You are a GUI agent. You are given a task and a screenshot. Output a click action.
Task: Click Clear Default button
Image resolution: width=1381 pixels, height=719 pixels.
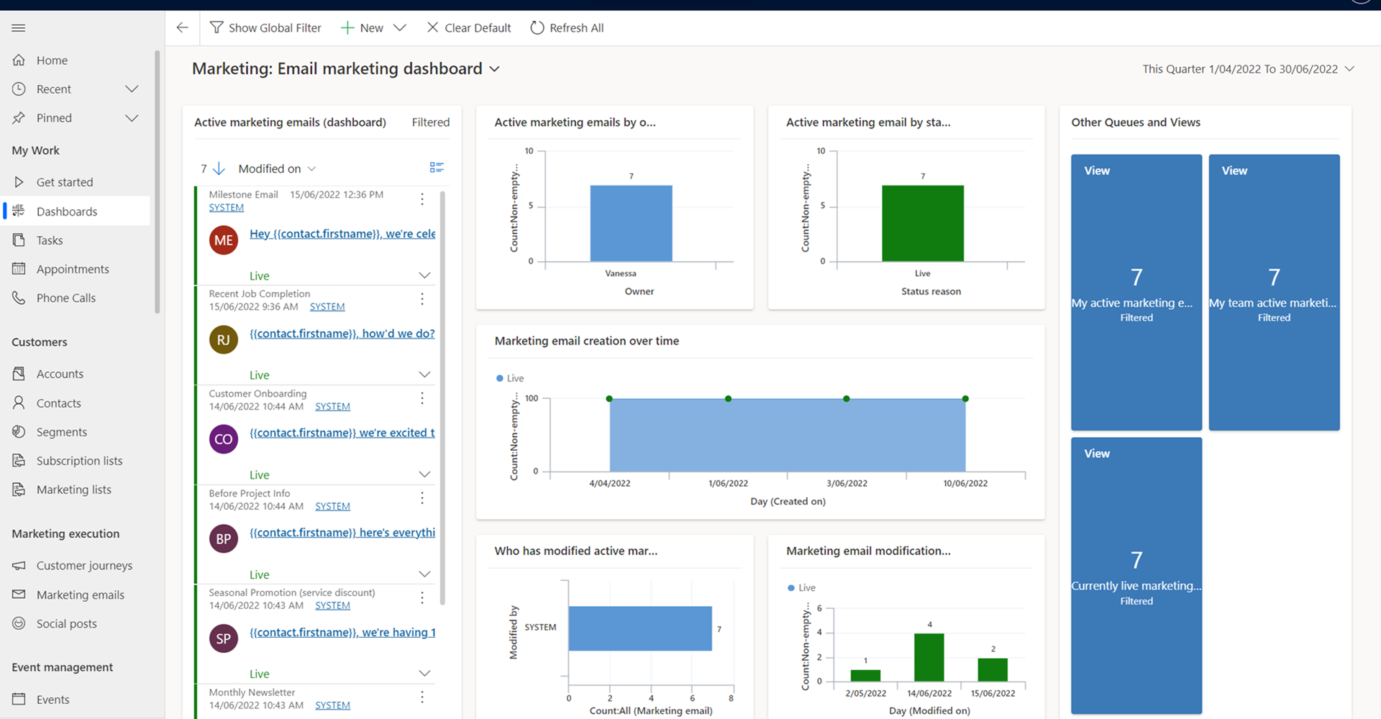pos(469,28)
